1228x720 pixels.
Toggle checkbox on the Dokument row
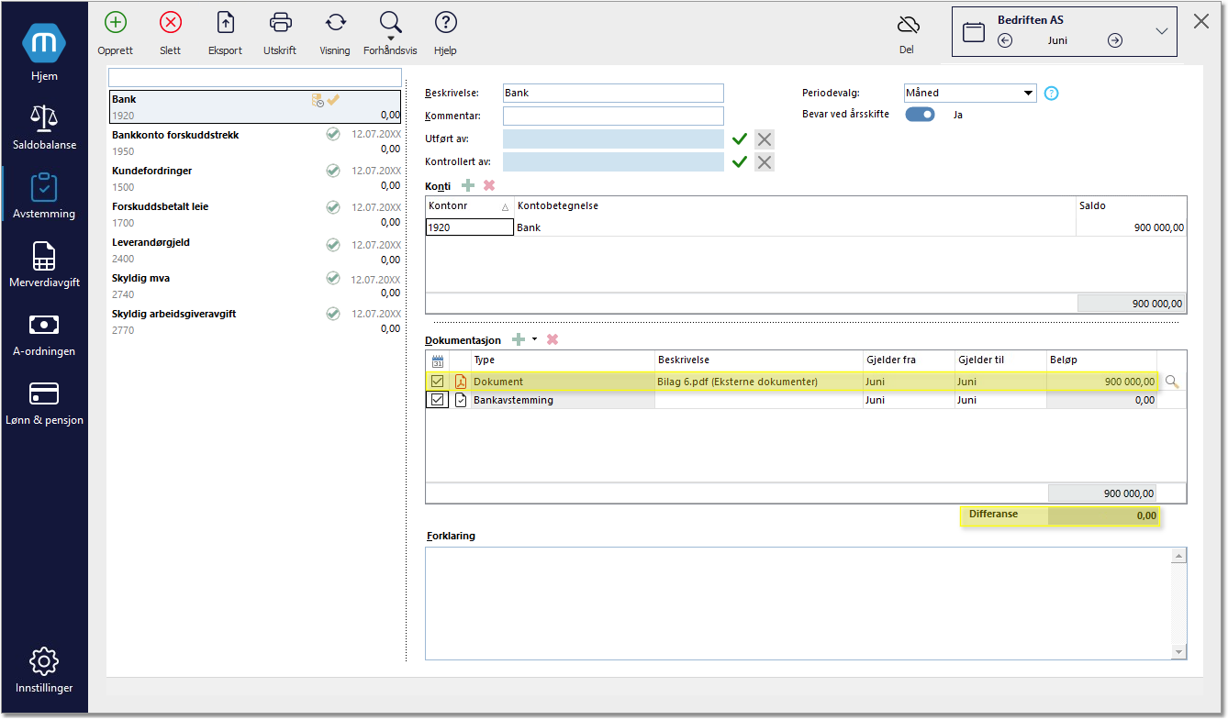tap(438, 382)
